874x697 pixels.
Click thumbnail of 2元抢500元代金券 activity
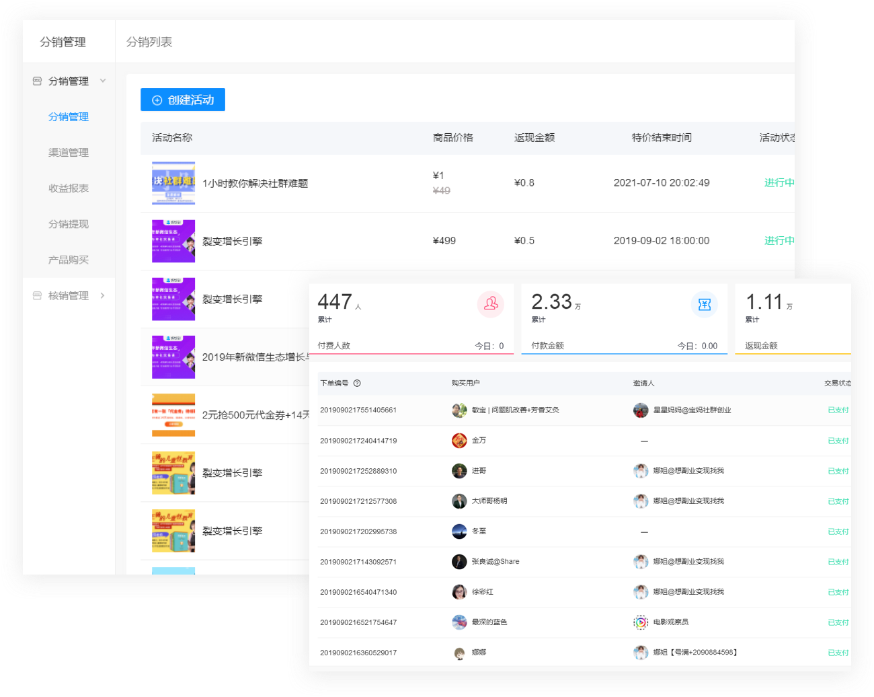(173, 415)
